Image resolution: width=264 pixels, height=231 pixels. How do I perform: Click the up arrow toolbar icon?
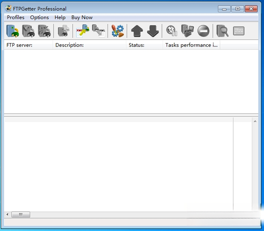click(137, 31)
